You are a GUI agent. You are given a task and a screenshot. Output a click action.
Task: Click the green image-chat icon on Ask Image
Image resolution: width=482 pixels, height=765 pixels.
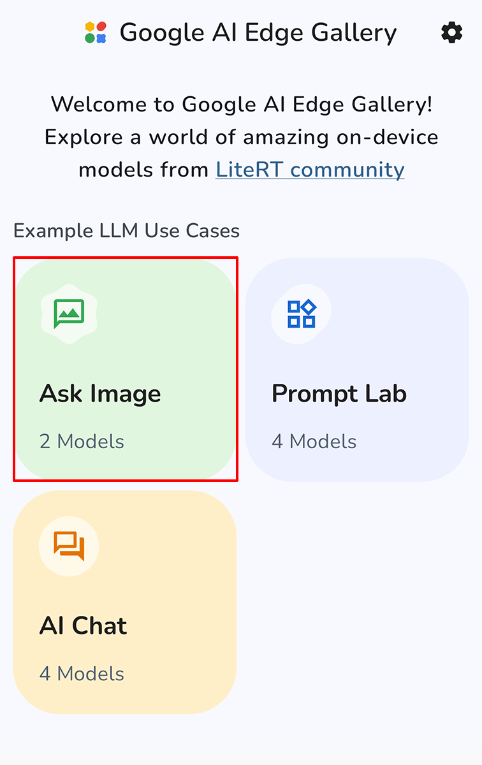pos(68,314)
